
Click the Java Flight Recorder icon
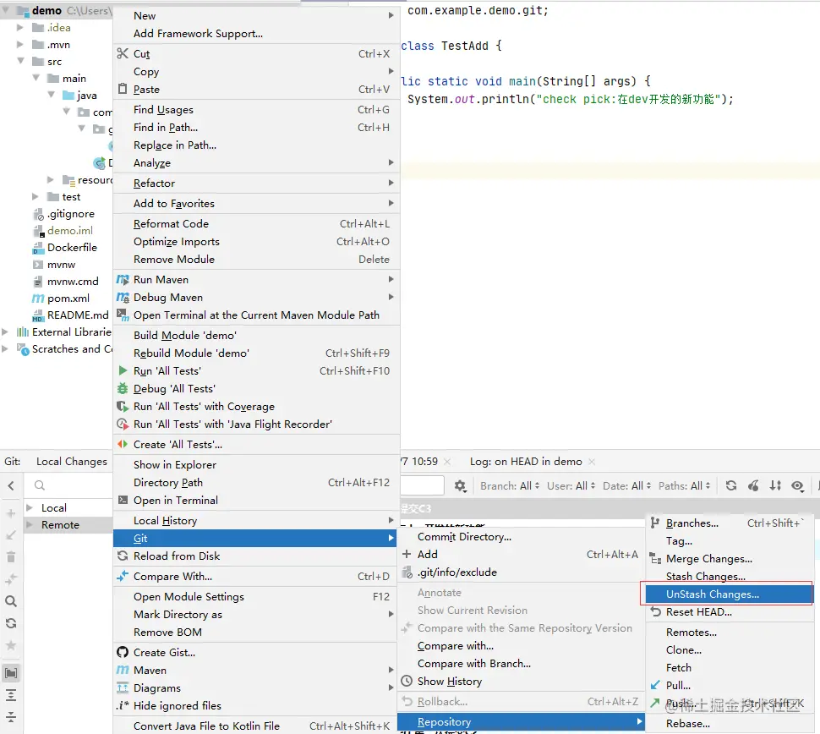tap(123, 424)
